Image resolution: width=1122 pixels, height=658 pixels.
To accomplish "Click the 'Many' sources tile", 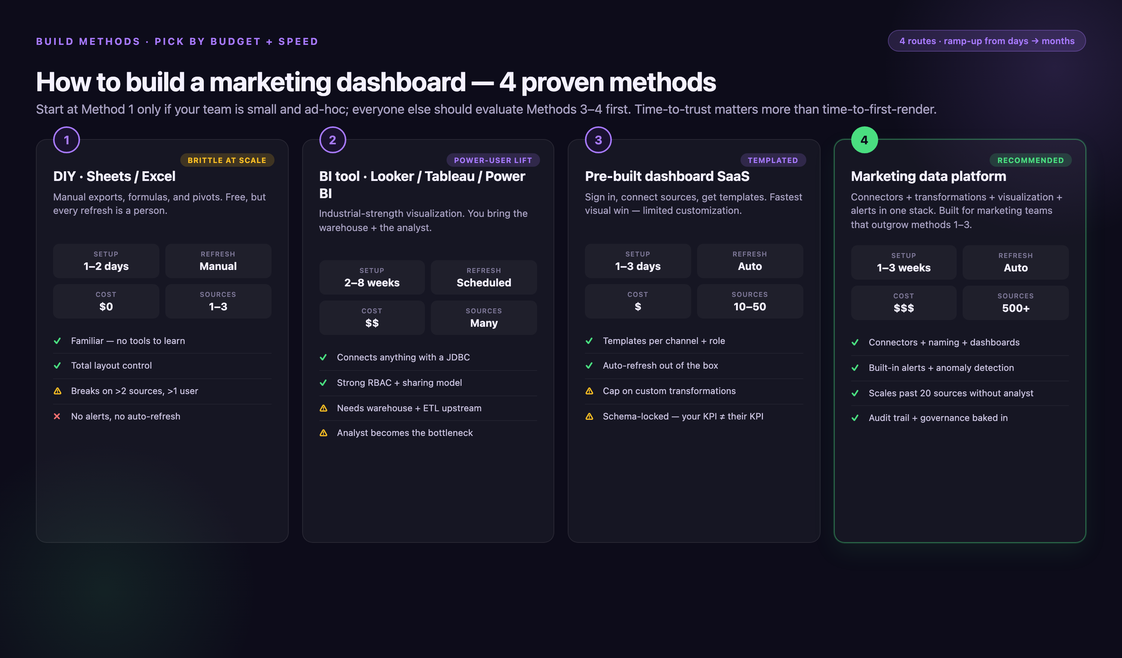I will (484, 318).
